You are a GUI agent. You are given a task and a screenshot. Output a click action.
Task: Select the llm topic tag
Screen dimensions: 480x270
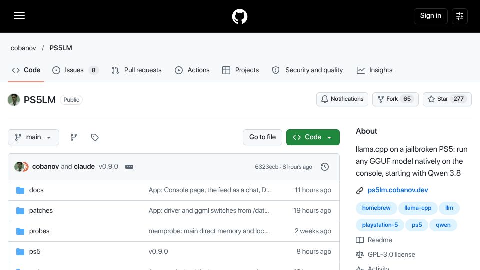coord(449,208)
